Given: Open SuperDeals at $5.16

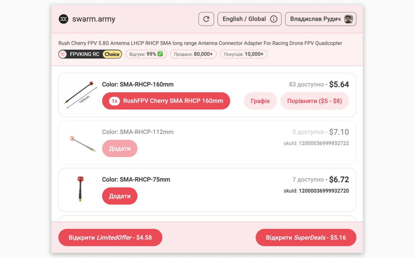Looking at the screenshot, I should coord(306,237).
